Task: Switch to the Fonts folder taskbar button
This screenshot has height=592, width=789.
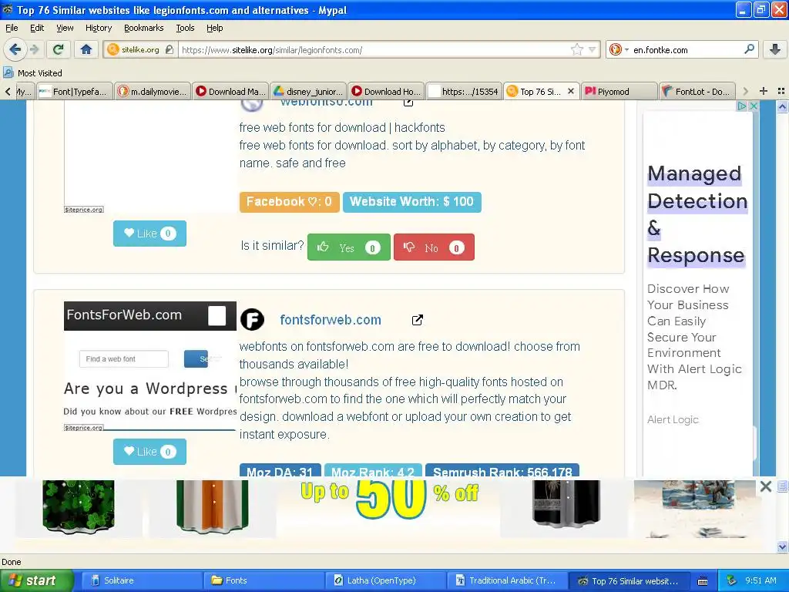Action: (x=264, y=580)
